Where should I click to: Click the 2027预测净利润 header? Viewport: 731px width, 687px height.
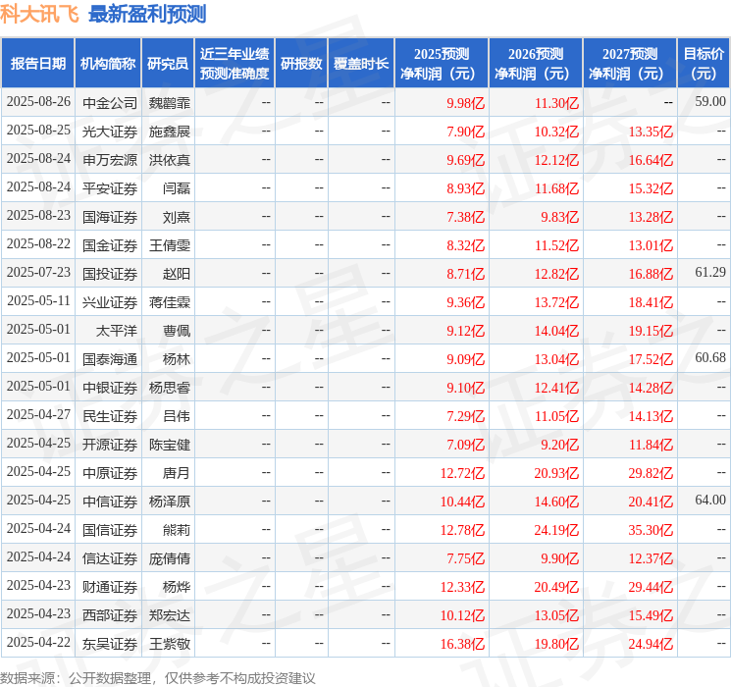point(630,64)
